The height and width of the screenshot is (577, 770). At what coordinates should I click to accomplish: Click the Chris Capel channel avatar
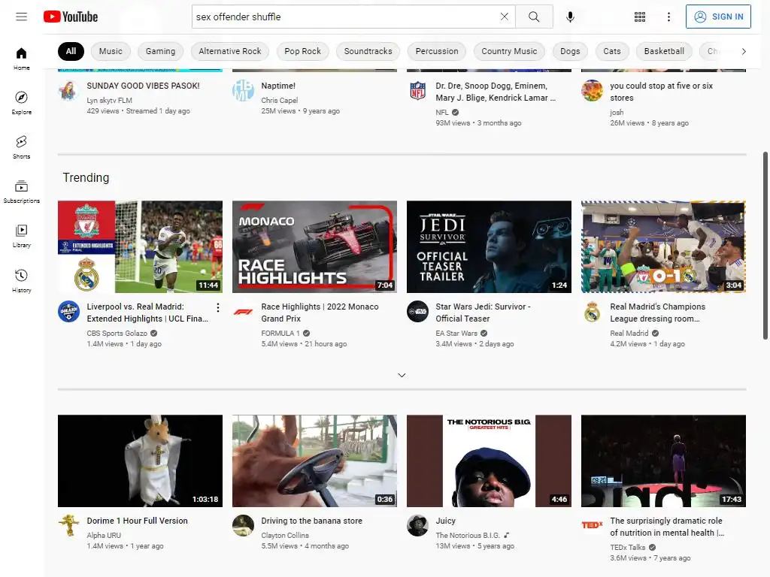coord(243,90)
